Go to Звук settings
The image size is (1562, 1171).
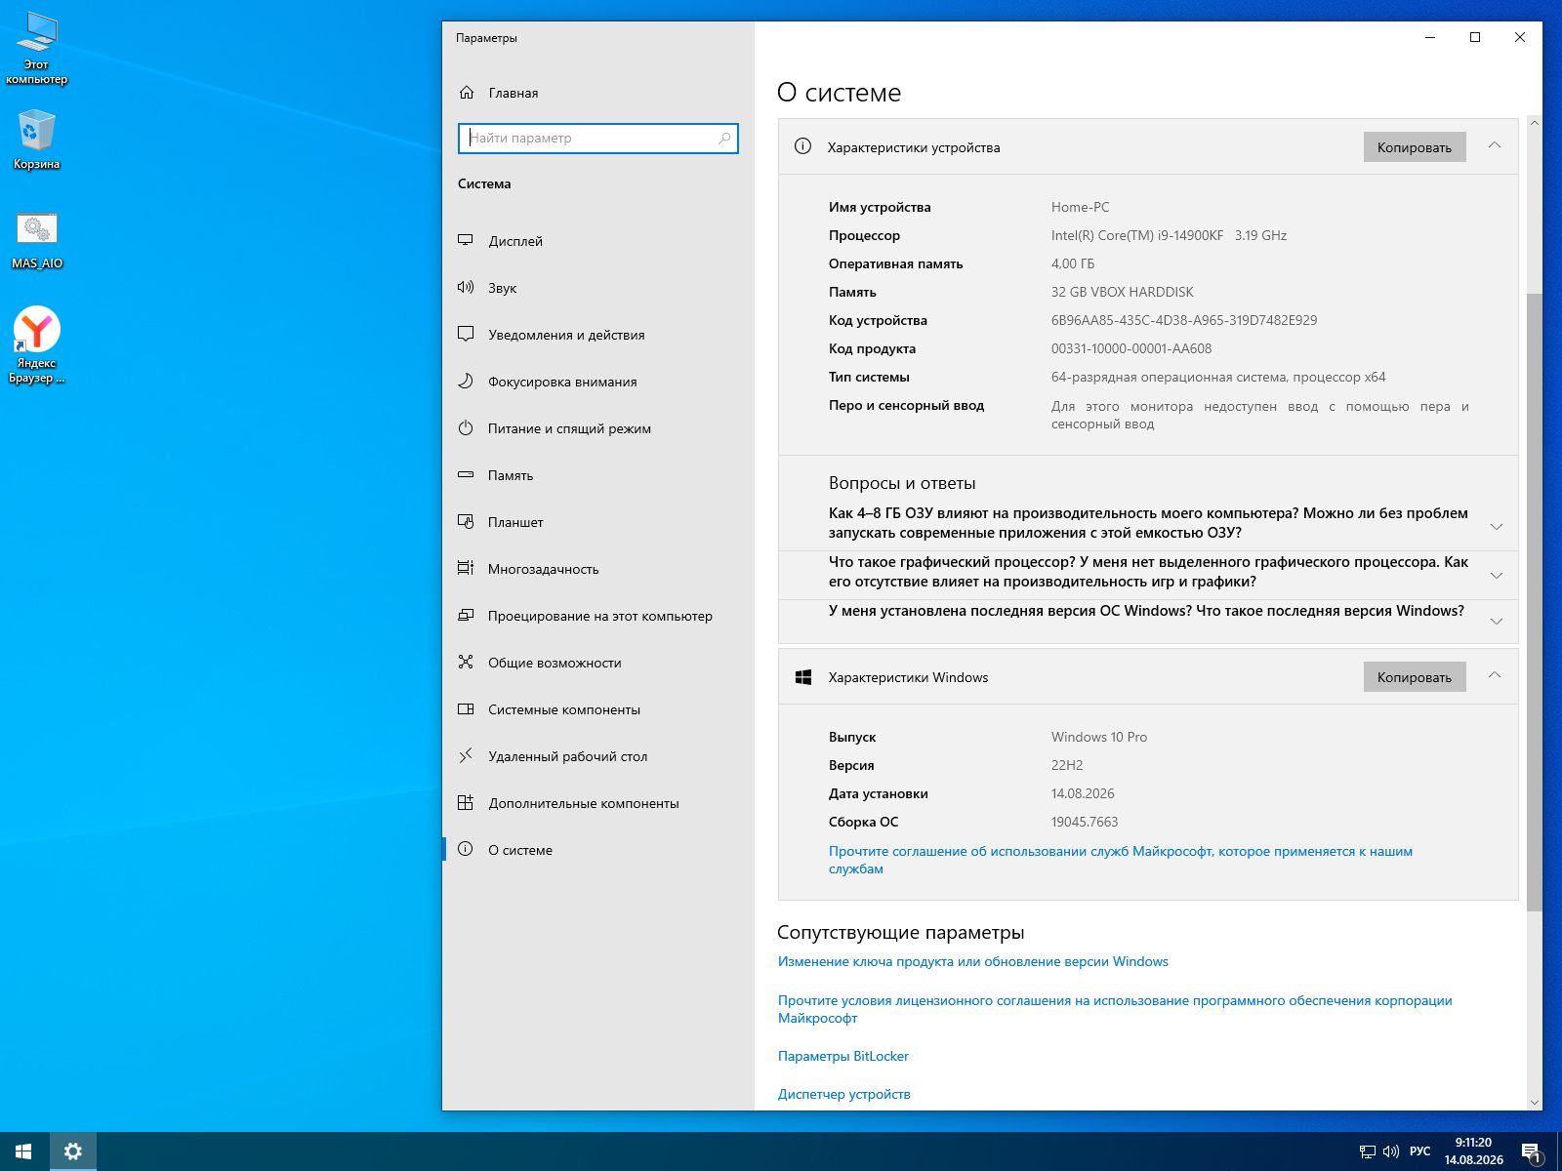pyautogui.click(x=598, y=288)
